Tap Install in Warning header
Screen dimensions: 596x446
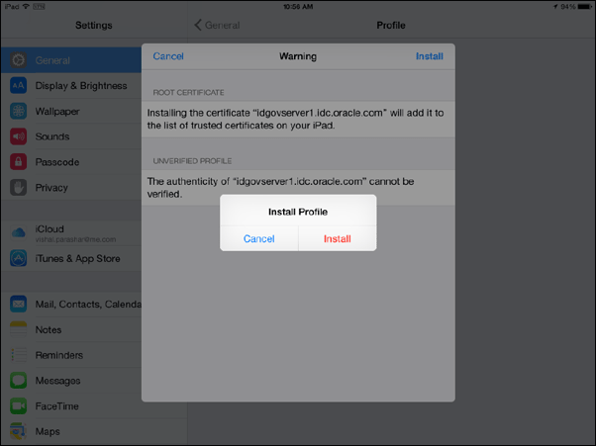[x=429, y=56]
